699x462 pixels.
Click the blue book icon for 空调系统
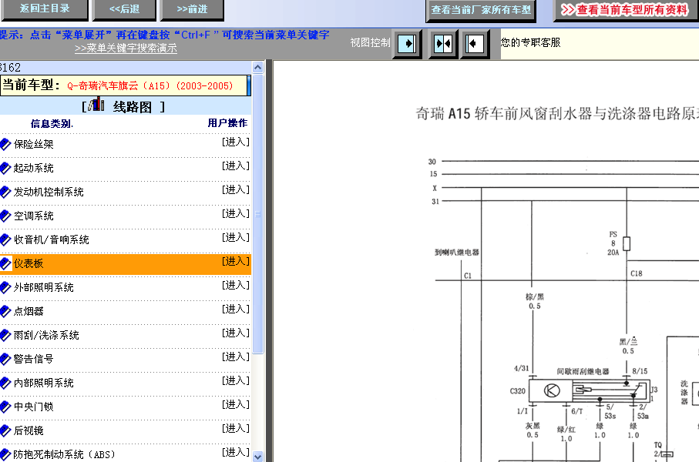click(x=5, y=216)
